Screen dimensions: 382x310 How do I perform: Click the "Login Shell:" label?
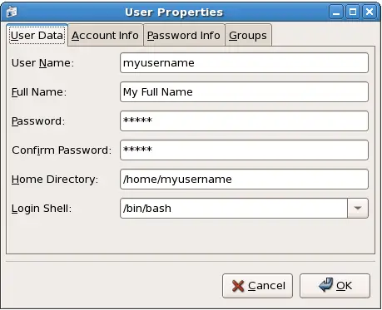(42, 209)
